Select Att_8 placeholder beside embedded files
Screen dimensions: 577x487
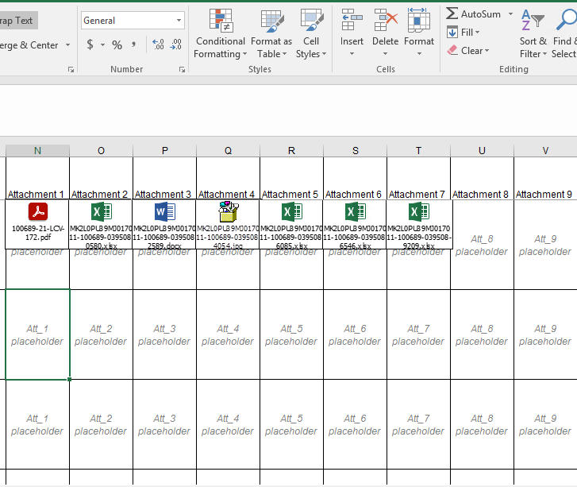pos(482,245)
